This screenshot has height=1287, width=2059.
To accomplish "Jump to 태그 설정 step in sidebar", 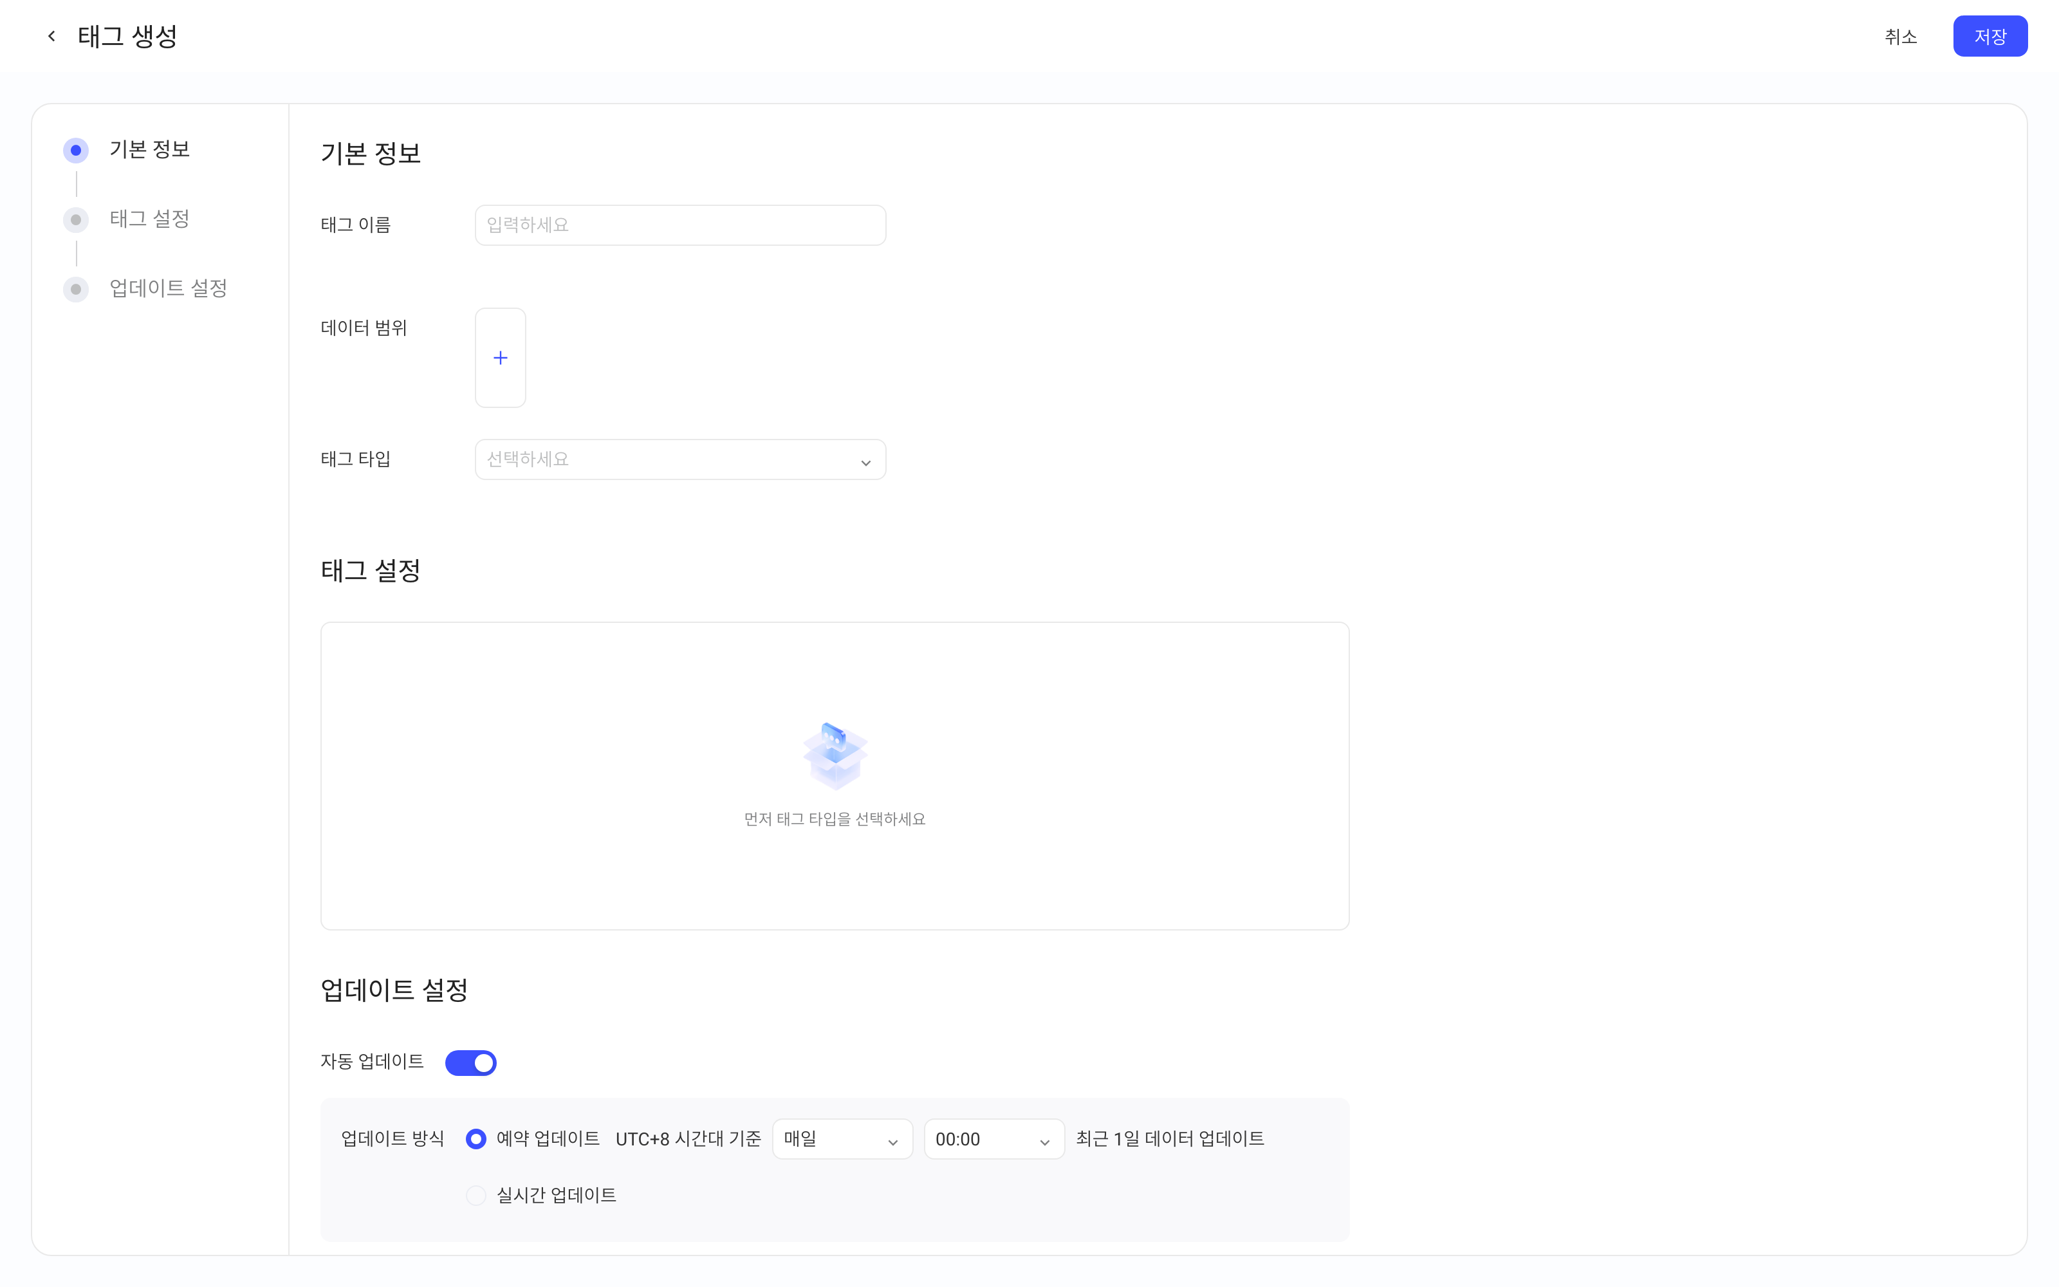I will [x=150, y=219].
